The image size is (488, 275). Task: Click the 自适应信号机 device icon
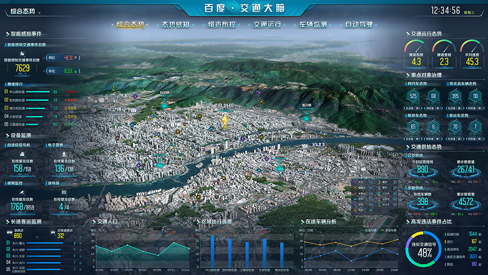point(22,153)
